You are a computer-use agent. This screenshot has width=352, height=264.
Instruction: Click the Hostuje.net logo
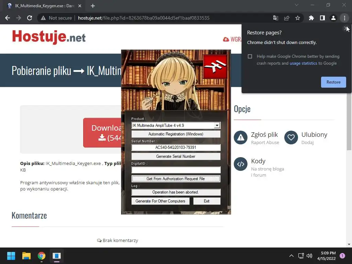pyautogui.click(x=49, y=36)
